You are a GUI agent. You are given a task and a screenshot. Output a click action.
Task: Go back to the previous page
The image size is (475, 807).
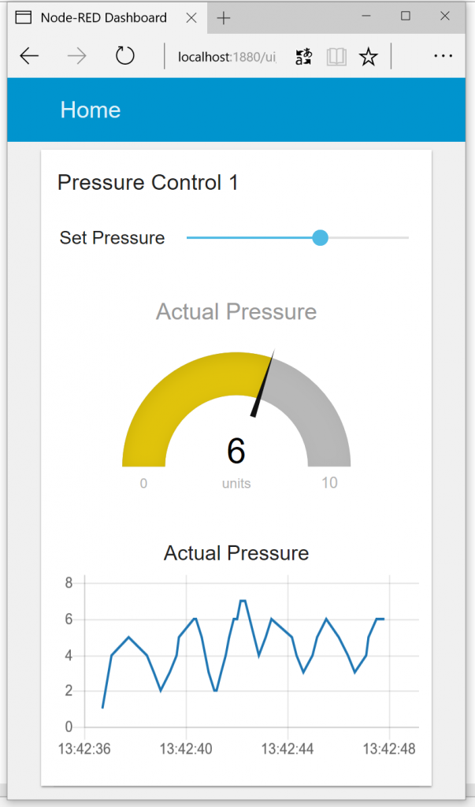click(x=29, y=56)
